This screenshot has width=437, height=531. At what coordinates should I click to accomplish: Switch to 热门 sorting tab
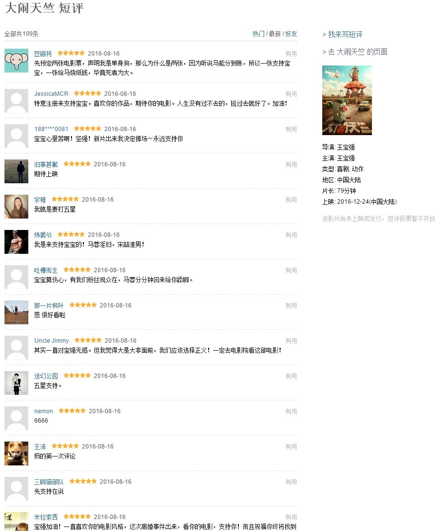[x=258, y=34]
